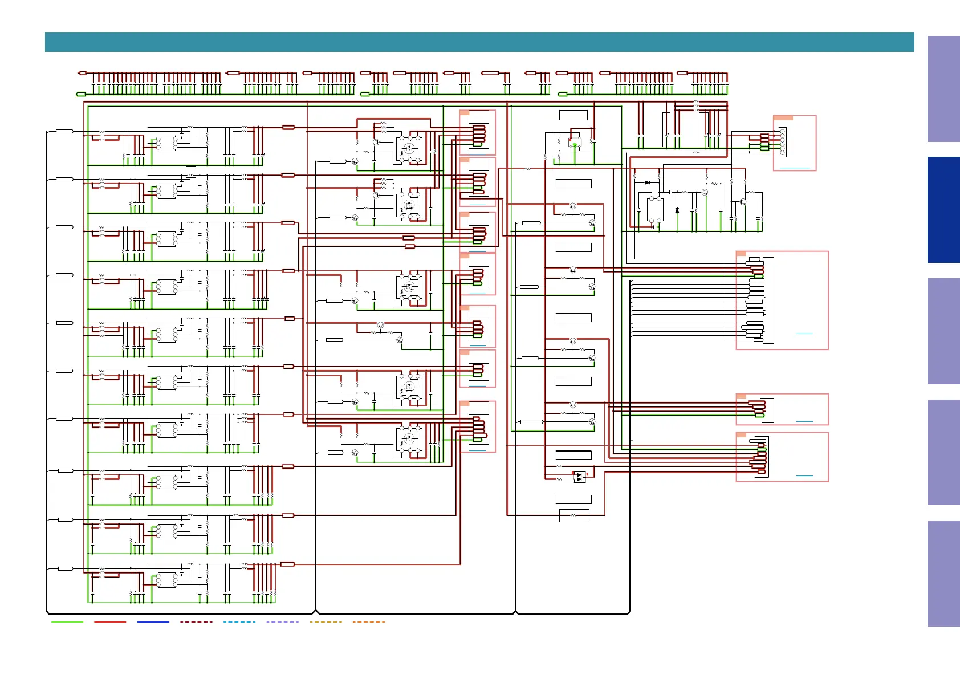Click the dashed orange legend line at far right

coord(369,622)
